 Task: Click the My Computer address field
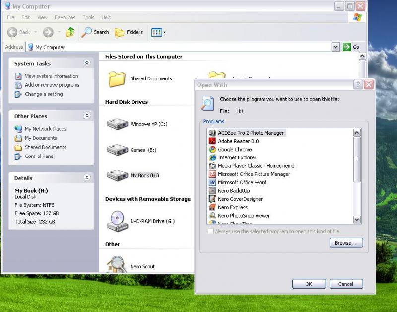[179, 47]
